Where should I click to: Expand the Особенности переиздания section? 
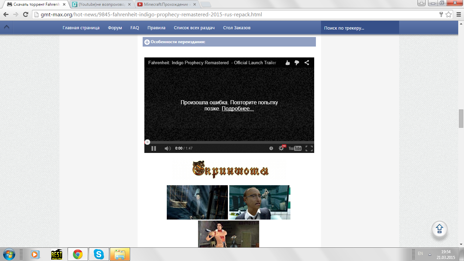147,42
